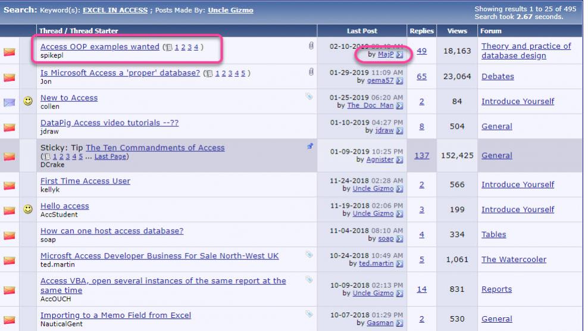Open the 'New to Access' thread

[x=69, y=98]
